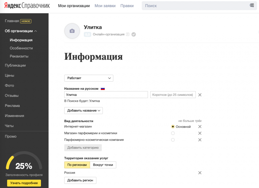Set Магазин парфюмерии и косметики as main
The image size is (259, 188).
173,133
